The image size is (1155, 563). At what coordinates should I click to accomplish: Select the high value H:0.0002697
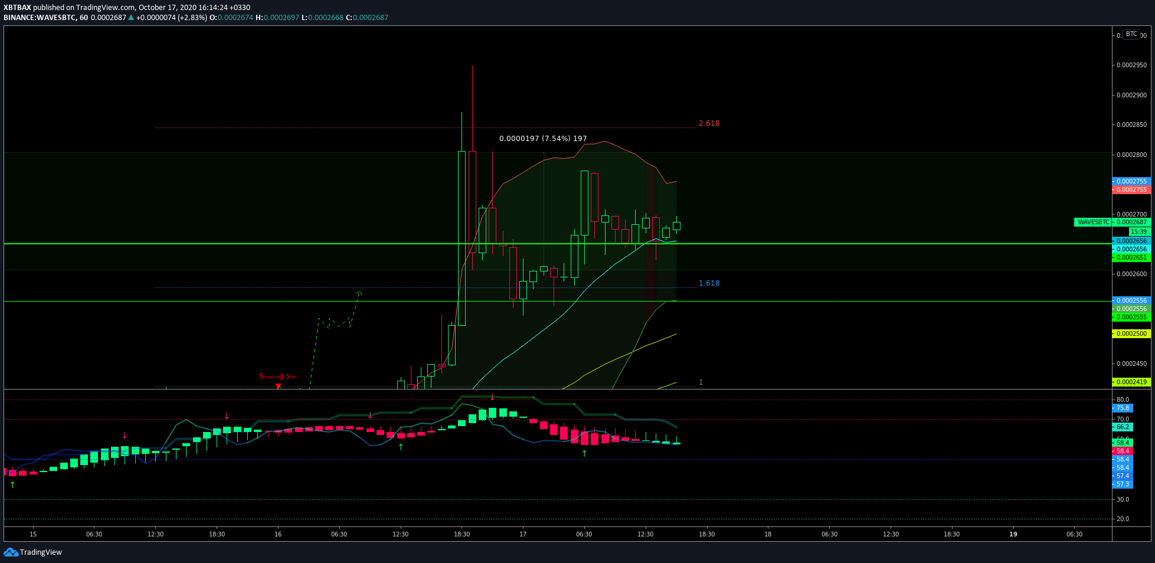[x=277, y=18]
